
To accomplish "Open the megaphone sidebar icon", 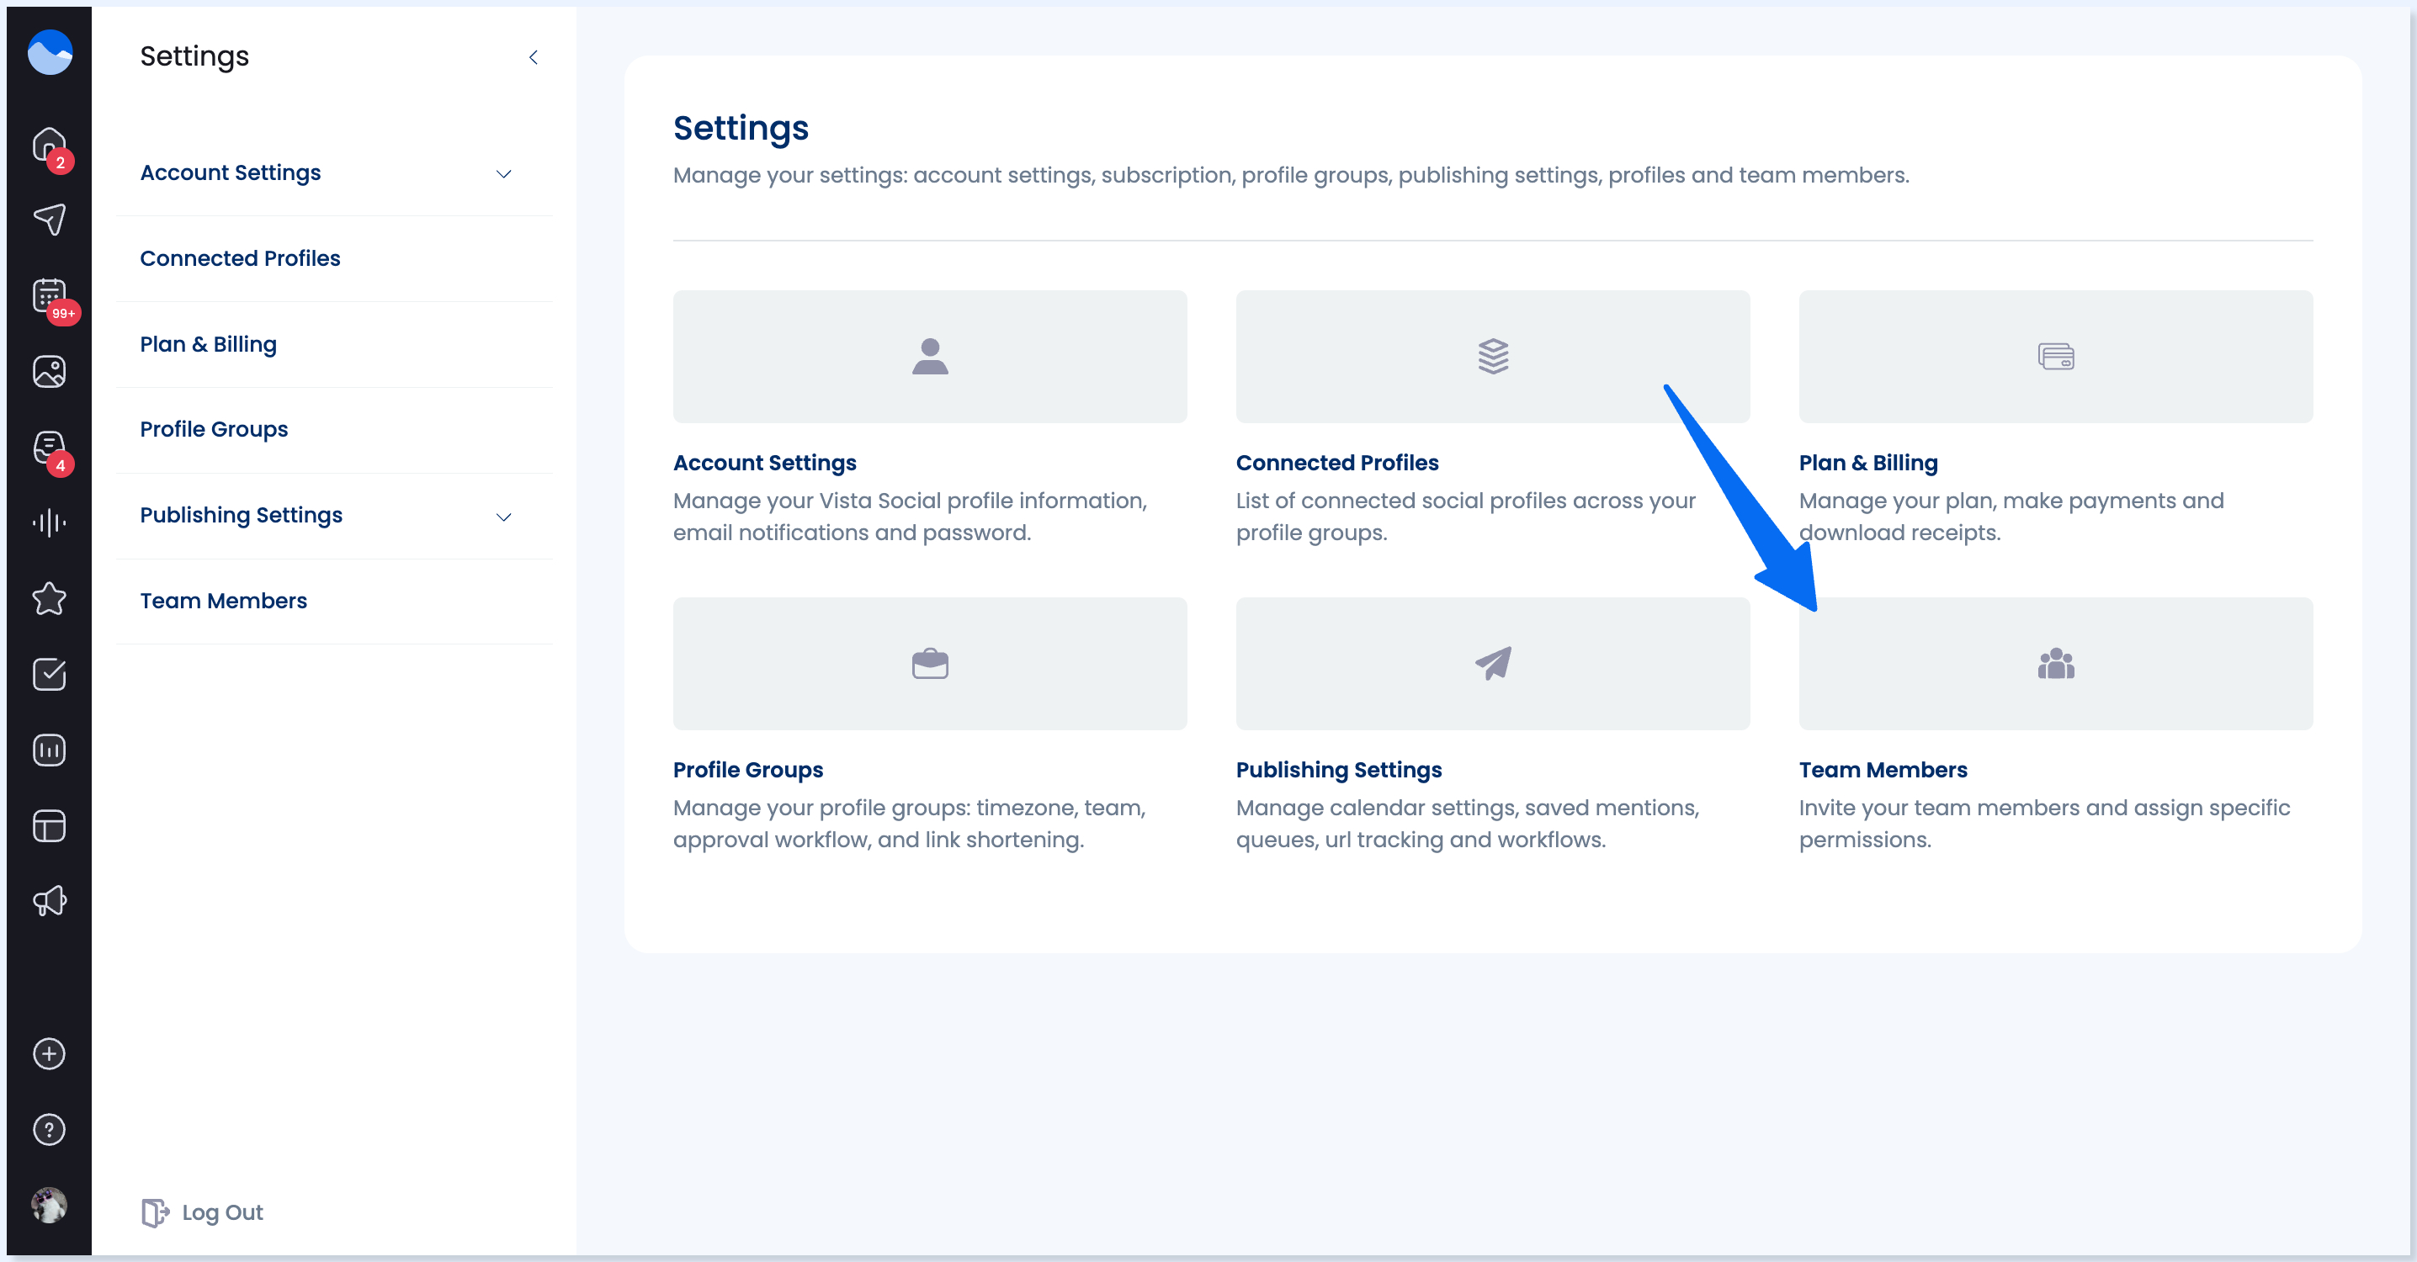I will [x=50, y=902].
